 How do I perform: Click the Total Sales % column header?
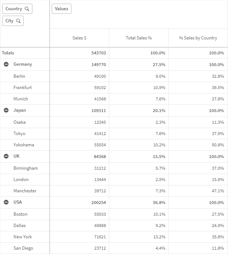(x=139, y=38)
